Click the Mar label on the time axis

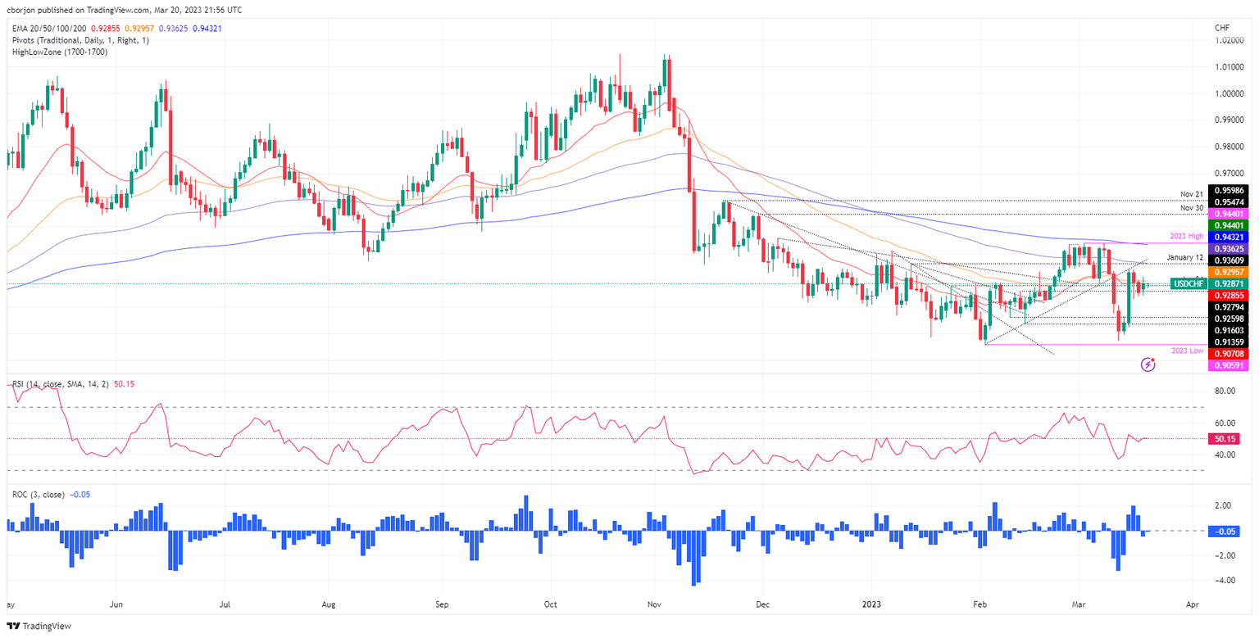pos(1079,604)
